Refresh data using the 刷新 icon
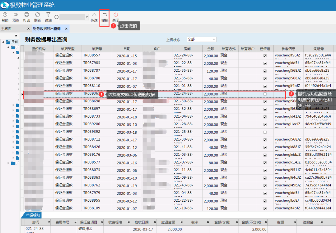This screenshot has width=336, height=233. tap(38, 15)
